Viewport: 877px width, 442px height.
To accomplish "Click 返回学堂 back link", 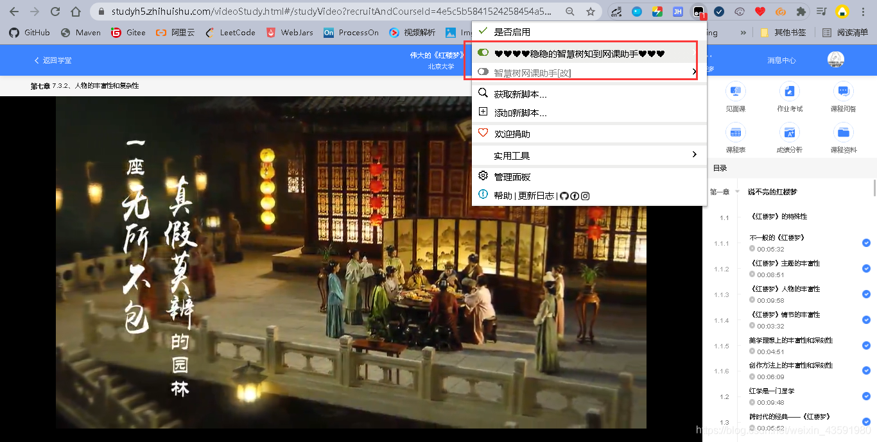I will pyautogui.click(x=53, y=60).
